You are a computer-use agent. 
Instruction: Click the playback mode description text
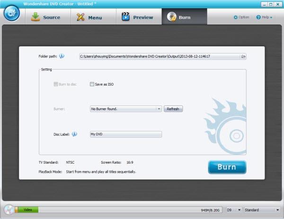[101, 172]
